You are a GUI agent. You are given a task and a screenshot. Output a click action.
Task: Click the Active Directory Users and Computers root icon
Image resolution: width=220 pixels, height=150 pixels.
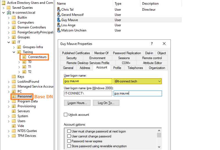pyautogui.click(x=4, y=3)
